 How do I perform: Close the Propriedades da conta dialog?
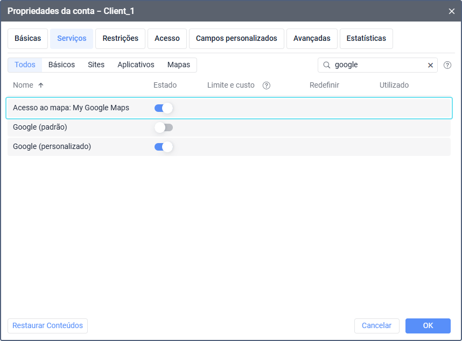tap(451, 11)
